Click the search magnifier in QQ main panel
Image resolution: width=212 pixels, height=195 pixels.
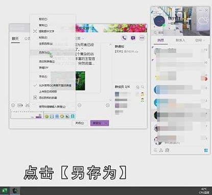click(155, 33)
